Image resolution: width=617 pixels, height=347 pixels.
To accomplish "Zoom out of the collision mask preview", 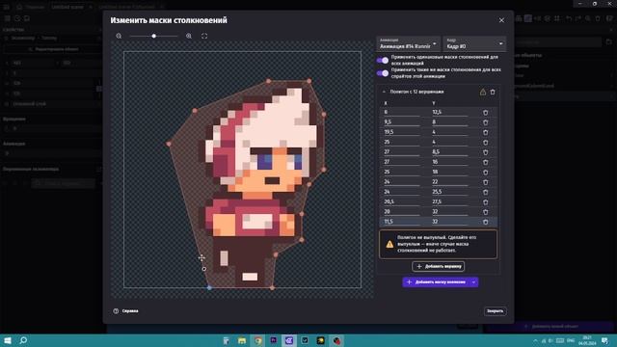I will (119, 36).
